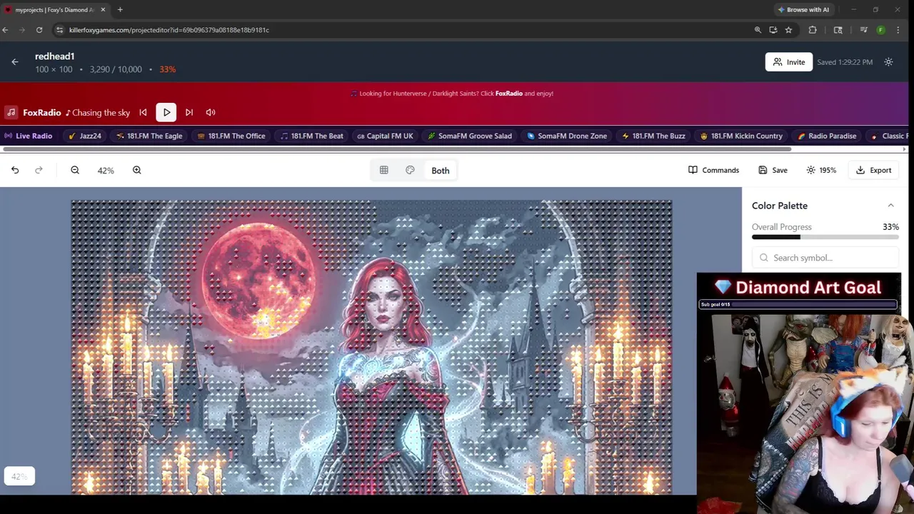Export the diamond art project
This screenshot has height=514, width=914.
(x=873, y=170)
